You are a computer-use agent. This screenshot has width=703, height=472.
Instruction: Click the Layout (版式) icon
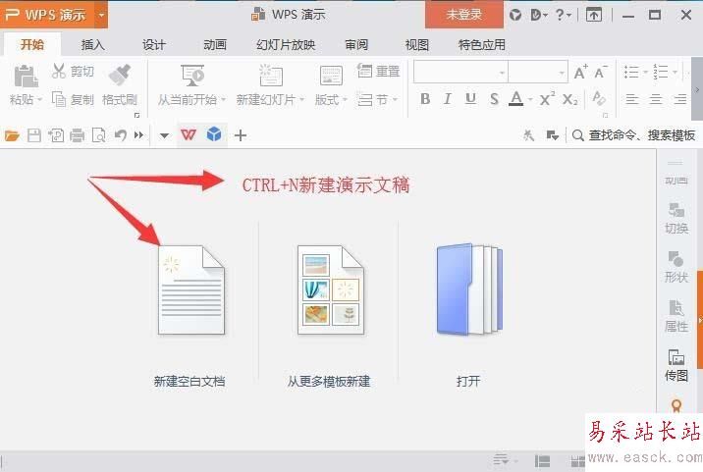point(331,75)
